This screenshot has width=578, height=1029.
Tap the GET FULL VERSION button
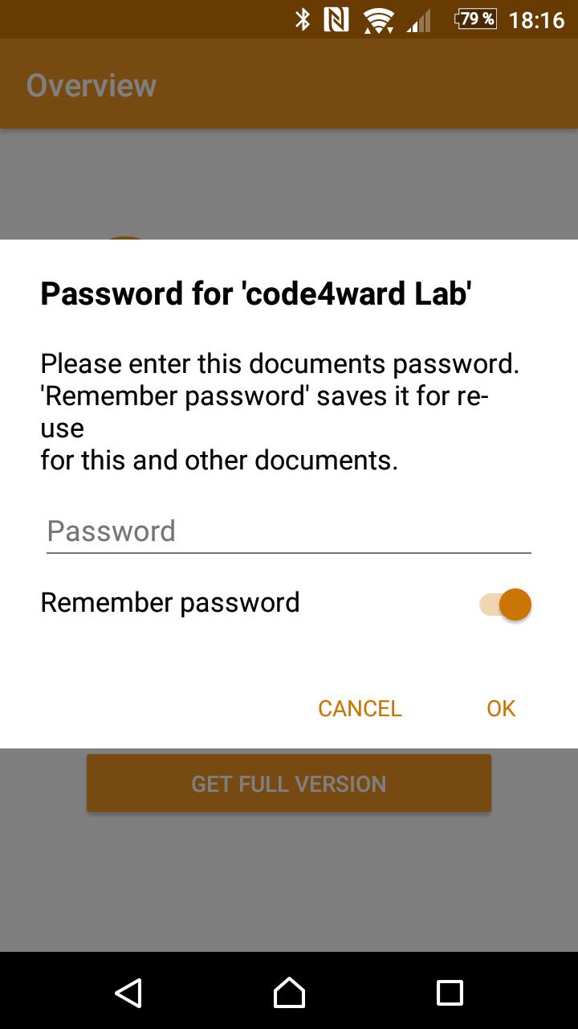(x=289, y=783)
